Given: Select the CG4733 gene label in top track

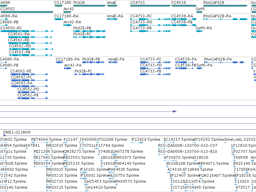Looking at the screenshot, I should coord(137,3).
